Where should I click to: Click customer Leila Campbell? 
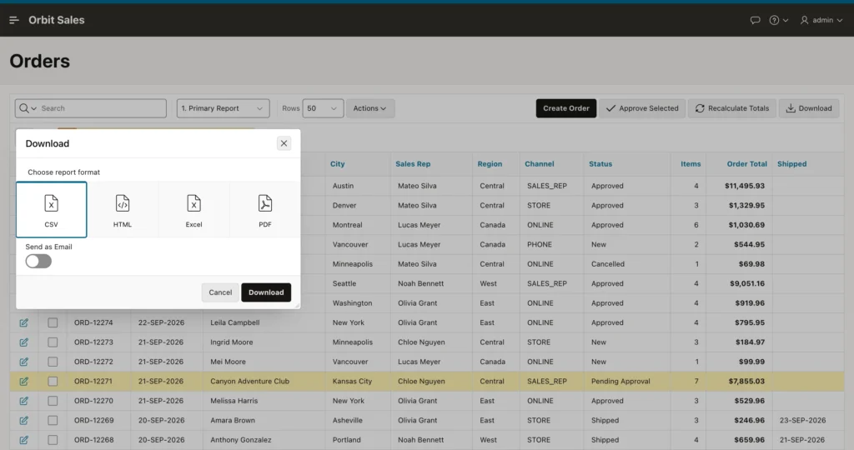(234, 322)
